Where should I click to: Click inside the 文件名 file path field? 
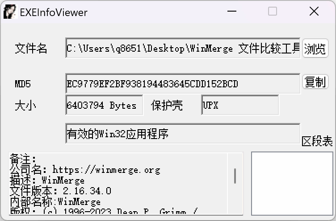(x=183, y=48)
